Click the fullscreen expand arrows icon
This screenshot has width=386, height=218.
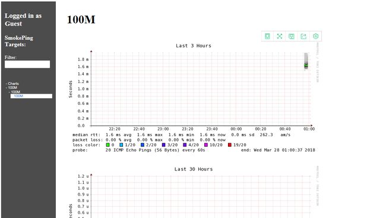pos(280,36)
